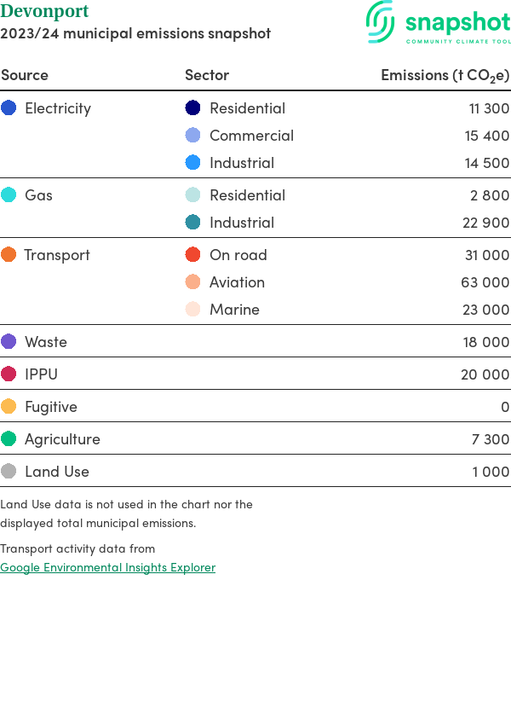Click the green Agriculture source dot
511x725 pixels.
[x=9, y=439]
